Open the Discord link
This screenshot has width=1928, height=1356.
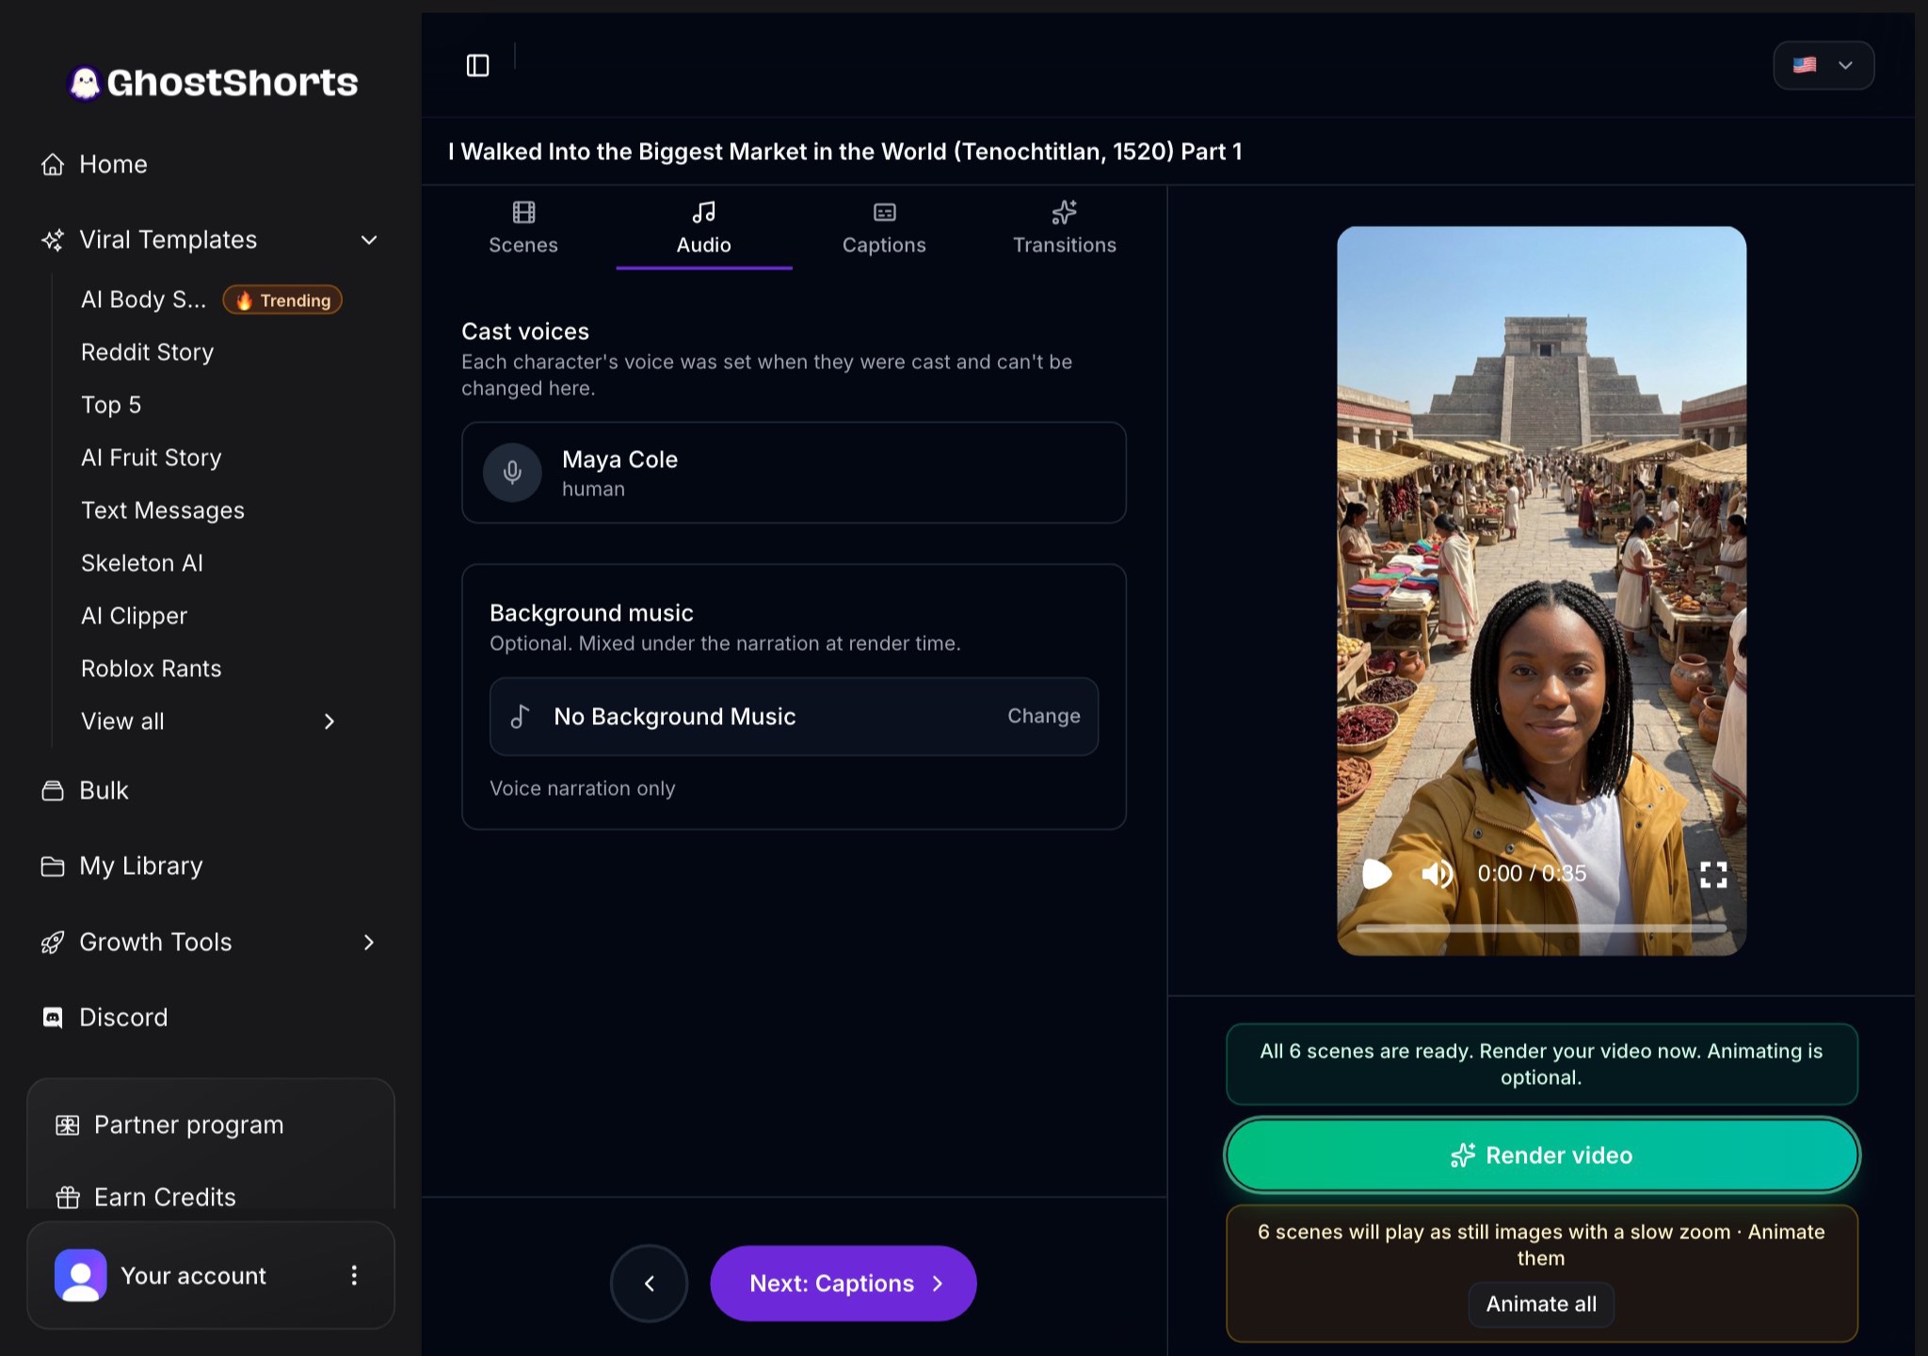coord(104,1017)
